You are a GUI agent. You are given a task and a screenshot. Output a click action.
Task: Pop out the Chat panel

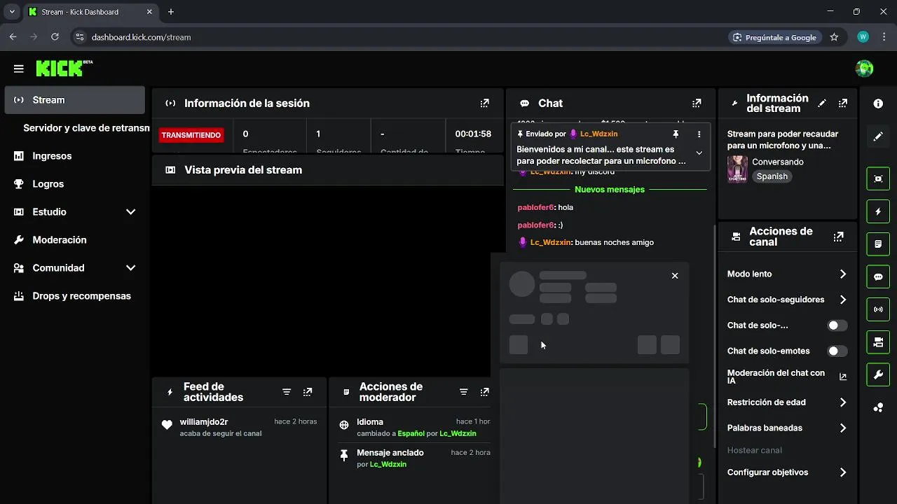coord(697,103)
